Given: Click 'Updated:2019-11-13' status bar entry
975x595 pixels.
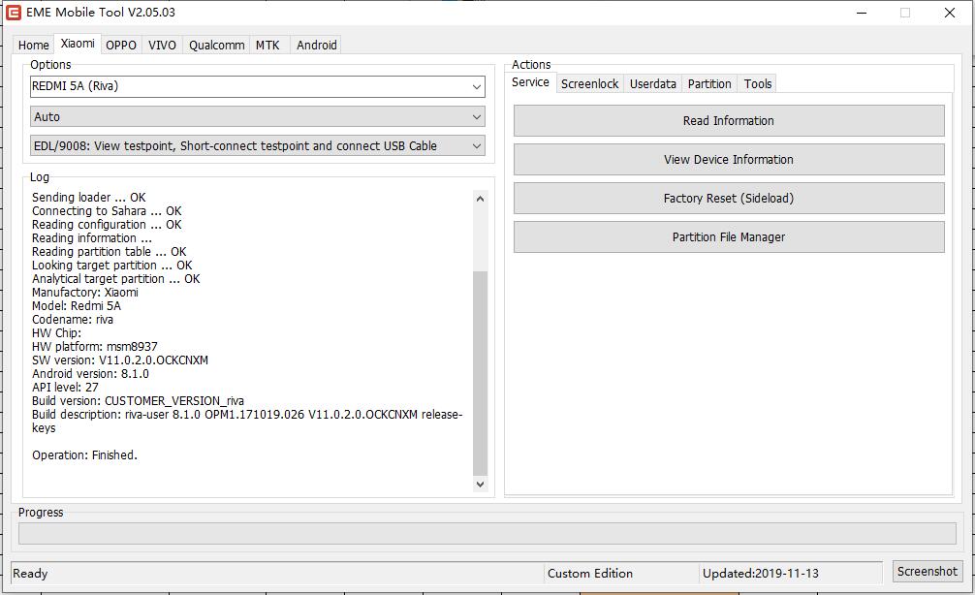Looking at the screenshot, I should (761, 574).
